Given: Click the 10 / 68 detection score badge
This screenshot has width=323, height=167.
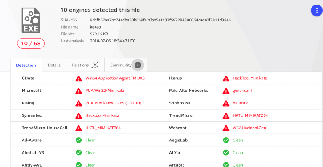Looking at the screenshot, I should coord(31,44).
